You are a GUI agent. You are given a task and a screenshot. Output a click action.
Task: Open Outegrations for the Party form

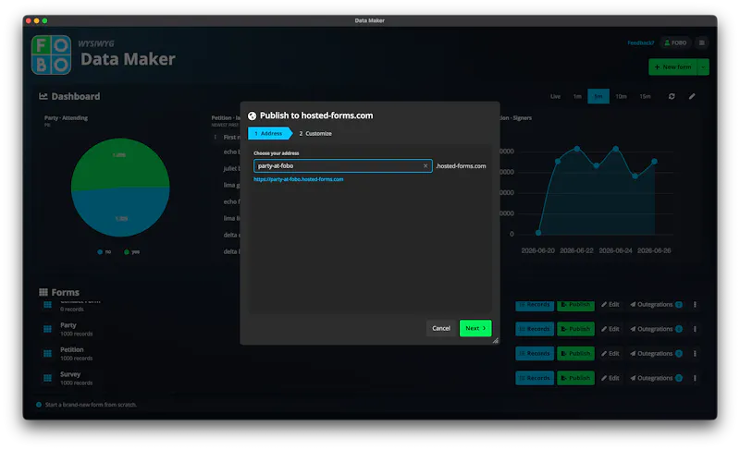[x=656, y=329]
